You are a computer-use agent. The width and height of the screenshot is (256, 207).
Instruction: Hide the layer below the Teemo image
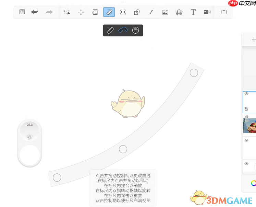click(246, 140)
